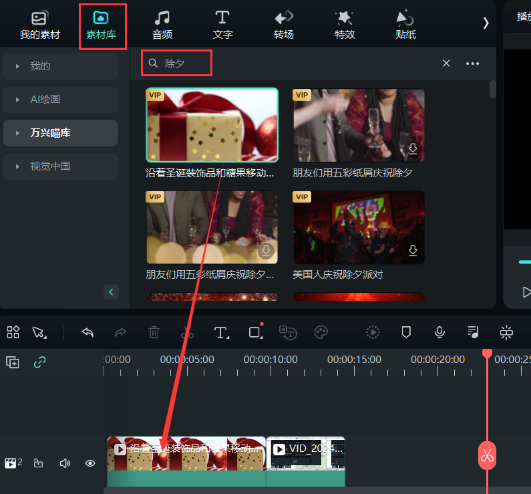Viewport: 531px width, 494px height.
Task: Click the red playhead scissors on timeline
Action: 487,457
